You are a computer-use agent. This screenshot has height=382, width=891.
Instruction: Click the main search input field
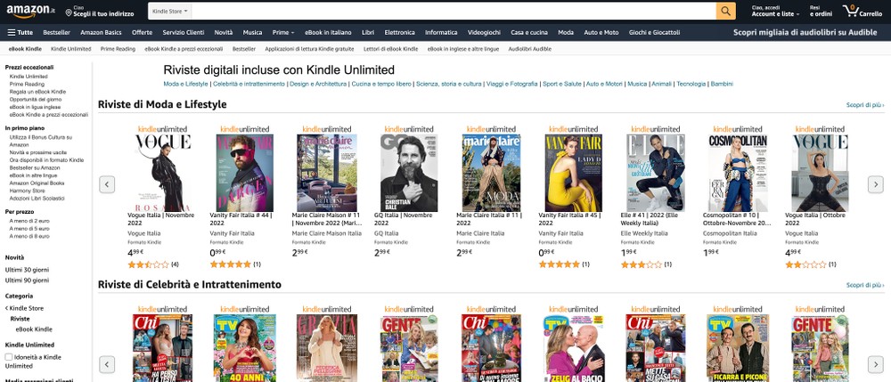[454, 11]
